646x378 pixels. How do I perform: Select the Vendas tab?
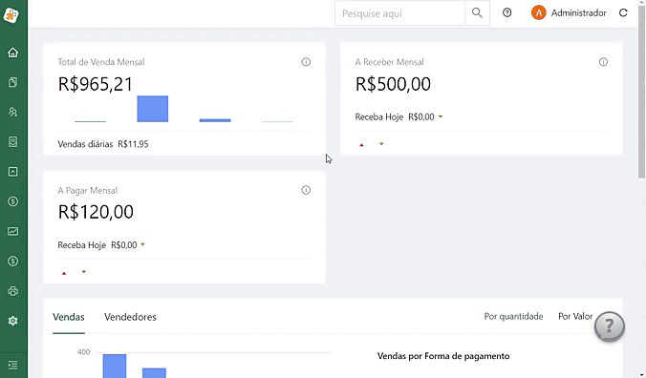pos(69,317)
